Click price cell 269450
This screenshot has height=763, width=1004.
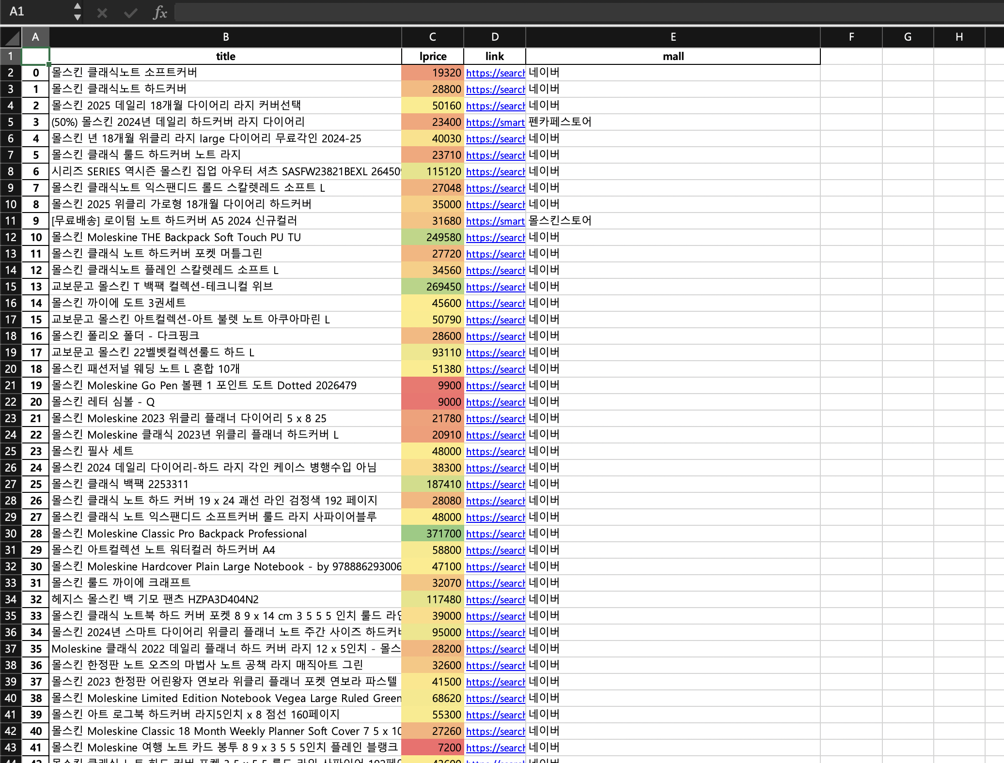click(x=432, y=287)
